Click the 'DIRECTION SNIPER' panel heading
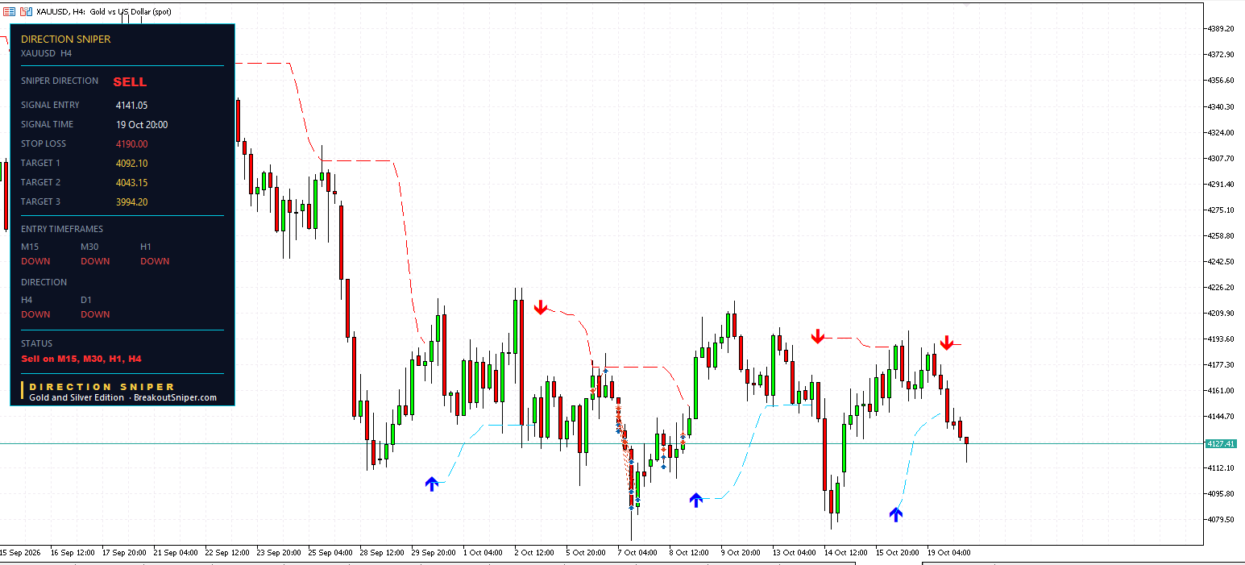The image size is (1245, 565). [66, 39]
